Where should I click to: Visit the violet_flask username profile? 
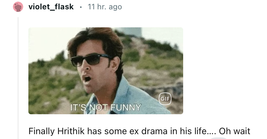[51, 7]
